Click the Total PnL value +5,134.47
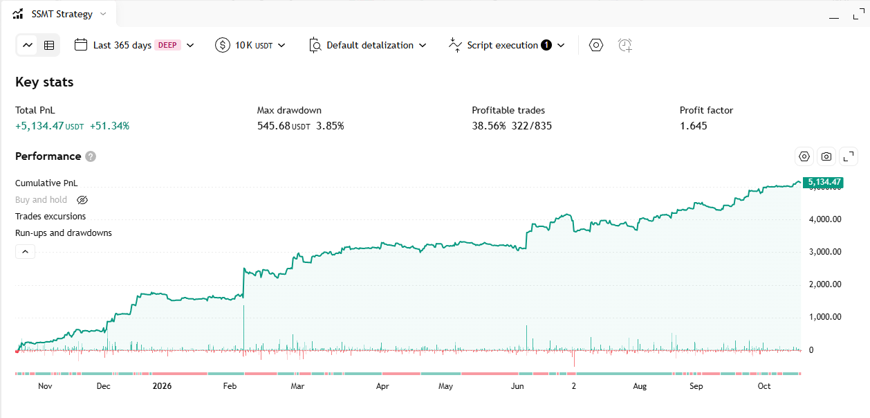 pos(39,126)
